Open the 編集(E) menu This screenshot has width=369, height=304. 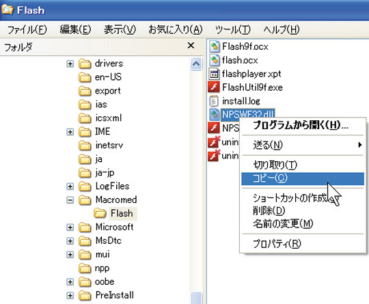75,30
